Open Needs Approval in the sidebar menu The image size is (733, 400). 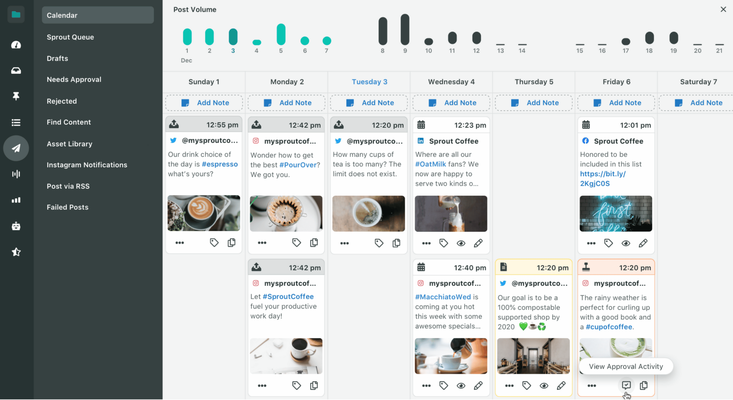point(74,79)
